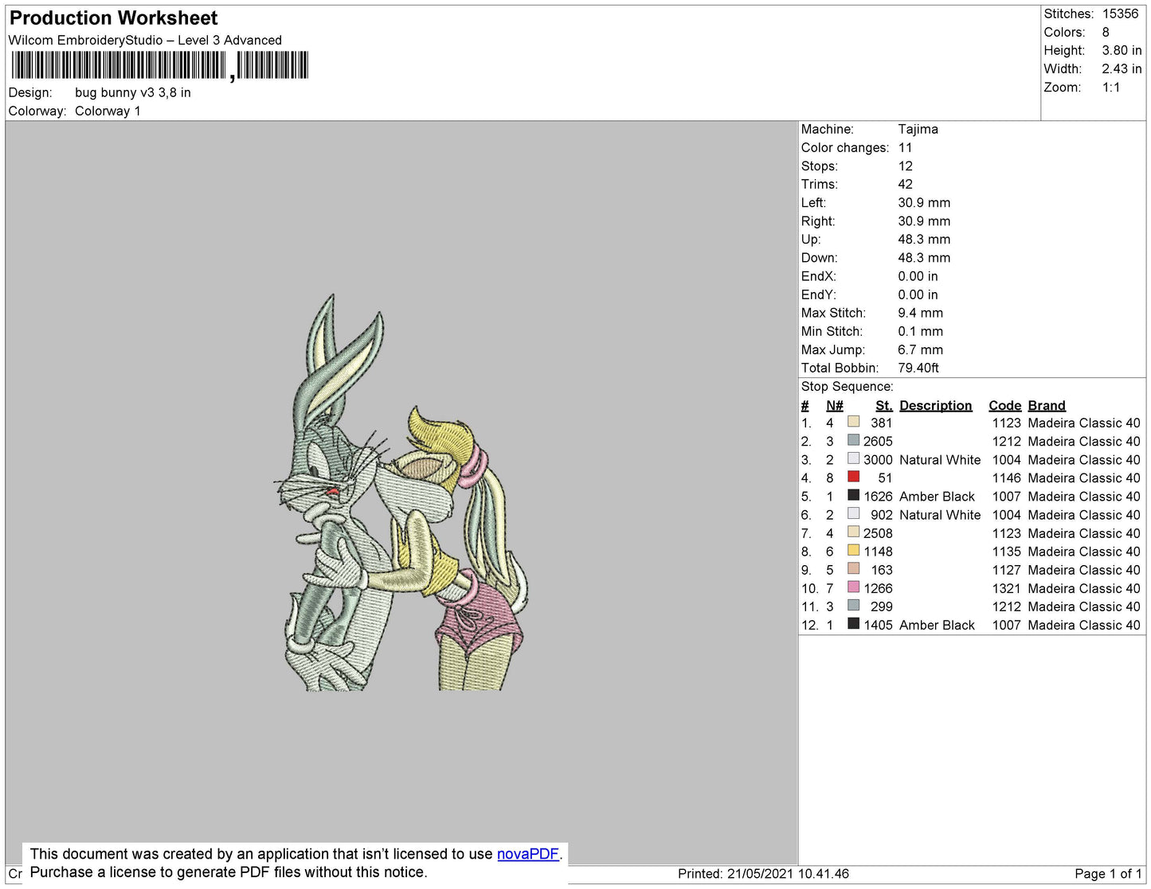Click the 'Production Worksheet' title

pos(113,18)
